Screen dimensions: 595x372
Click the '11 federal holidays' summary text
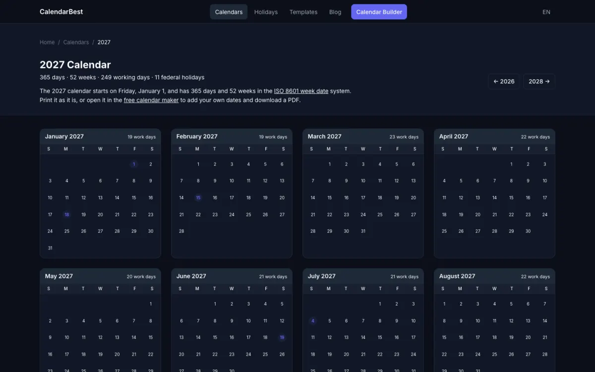click(179, 77)
